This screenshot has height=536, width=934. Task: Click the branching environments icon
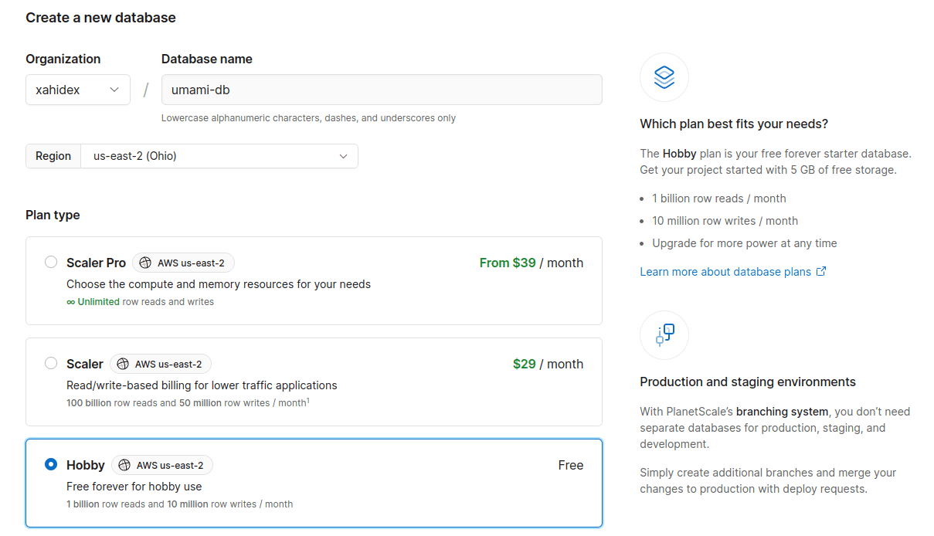tap(664, 335)
